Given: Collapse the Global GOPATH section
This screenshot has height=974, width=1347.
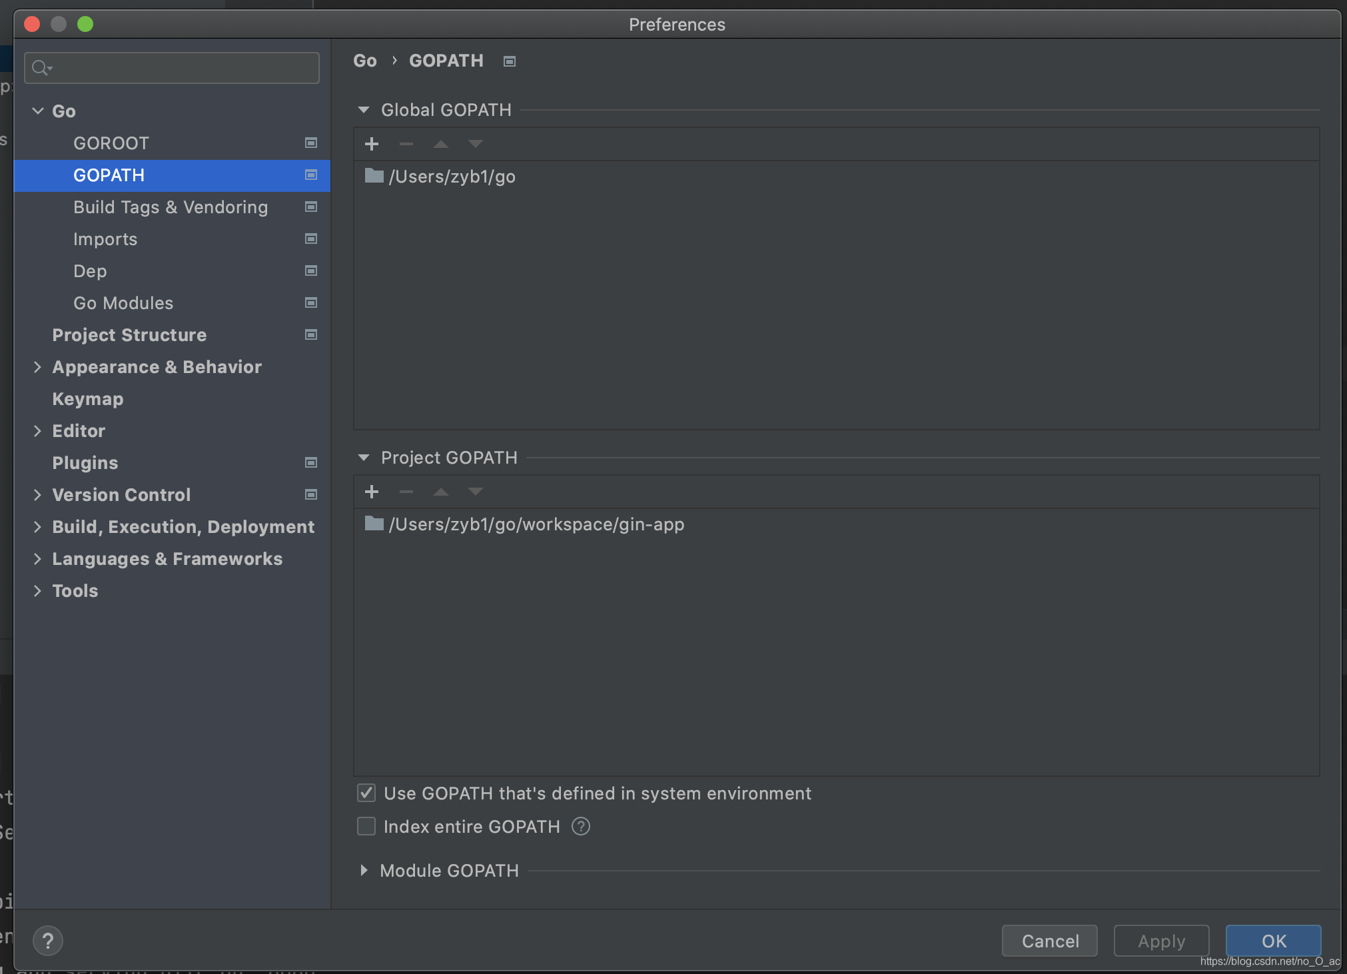Looking at the screenshot, I should pos(364,110).
